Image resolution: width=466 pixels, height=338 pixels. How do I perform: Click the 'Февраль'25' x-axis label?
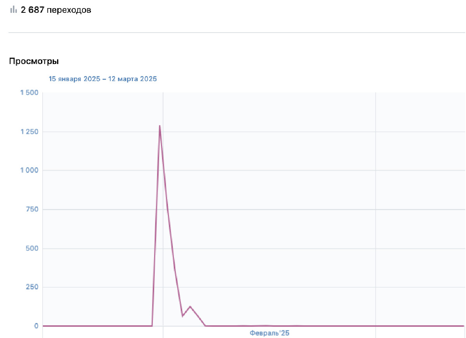tap(270, 333)
